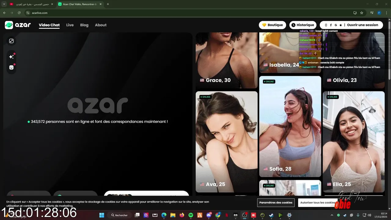
Task: Click the microphone icon in system tray
Action: tap(358, 215)
